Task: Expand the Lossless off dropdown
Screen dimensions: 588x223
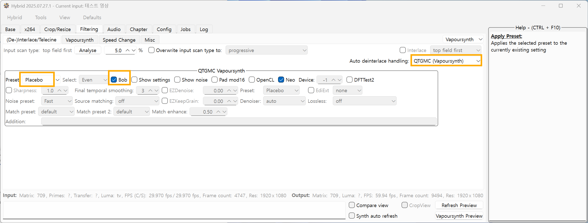Action: (x=364, y=101)
